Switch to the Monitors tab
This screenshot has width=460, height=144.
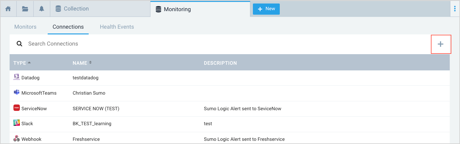click(25, 27)
